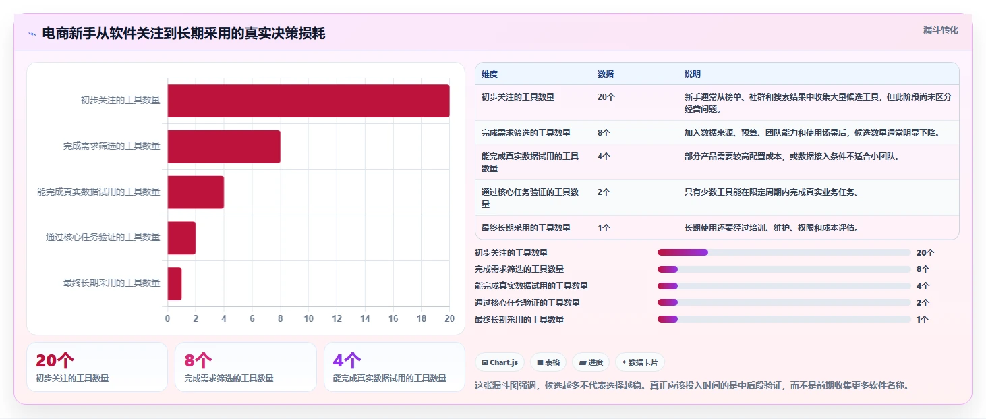Click the lightning icon beside the page title

(x=32, y=34)
